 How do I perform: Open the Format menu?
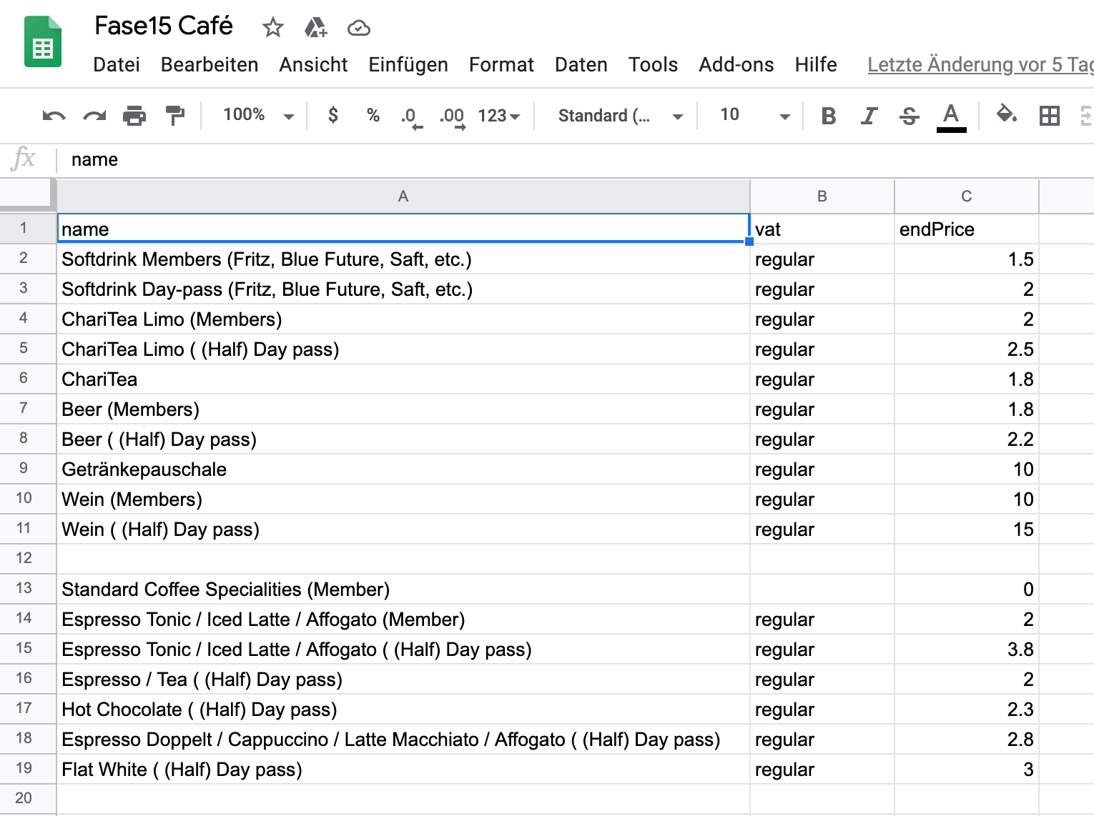pos(501,64)
